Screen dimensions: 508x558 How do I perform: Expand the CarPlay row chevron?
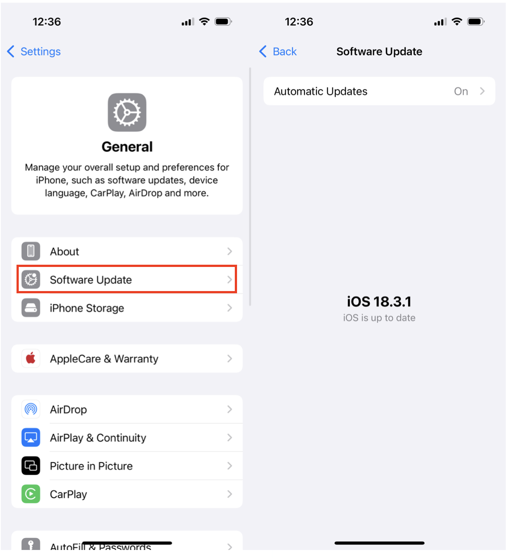point(229,494)
